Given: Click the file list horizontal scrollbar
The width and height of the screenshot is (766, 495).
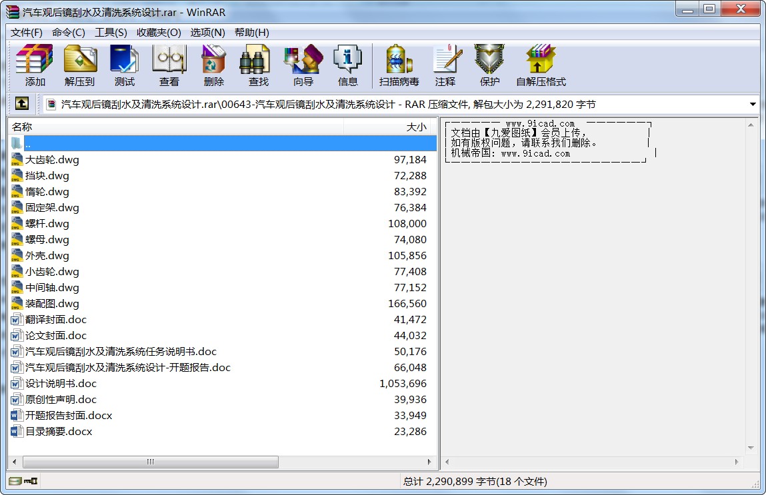Looking at the screenshot, I should [x=150, y=462].
